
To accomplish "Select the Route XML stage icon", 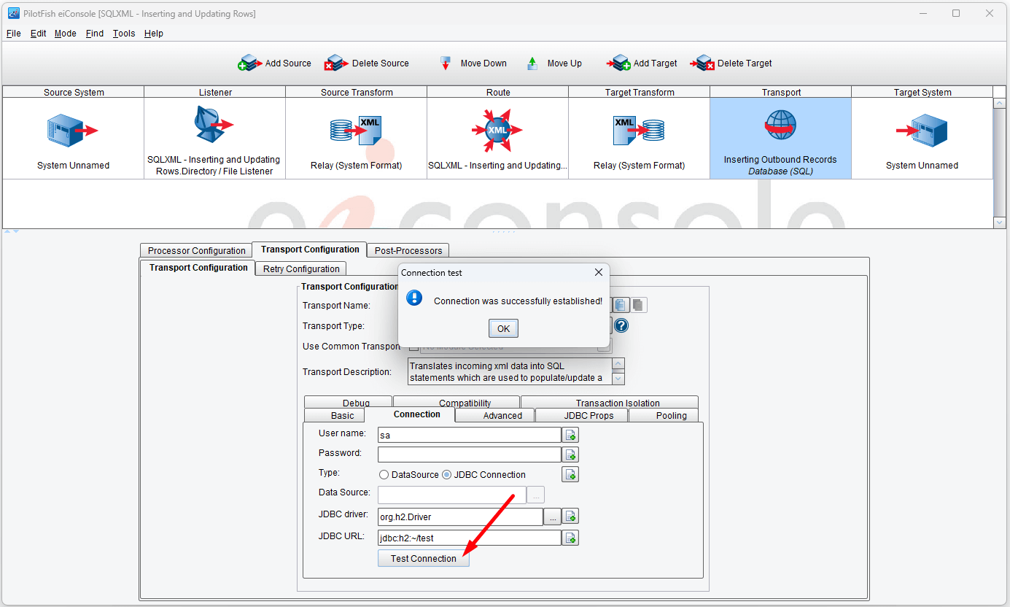I will 497,130.
